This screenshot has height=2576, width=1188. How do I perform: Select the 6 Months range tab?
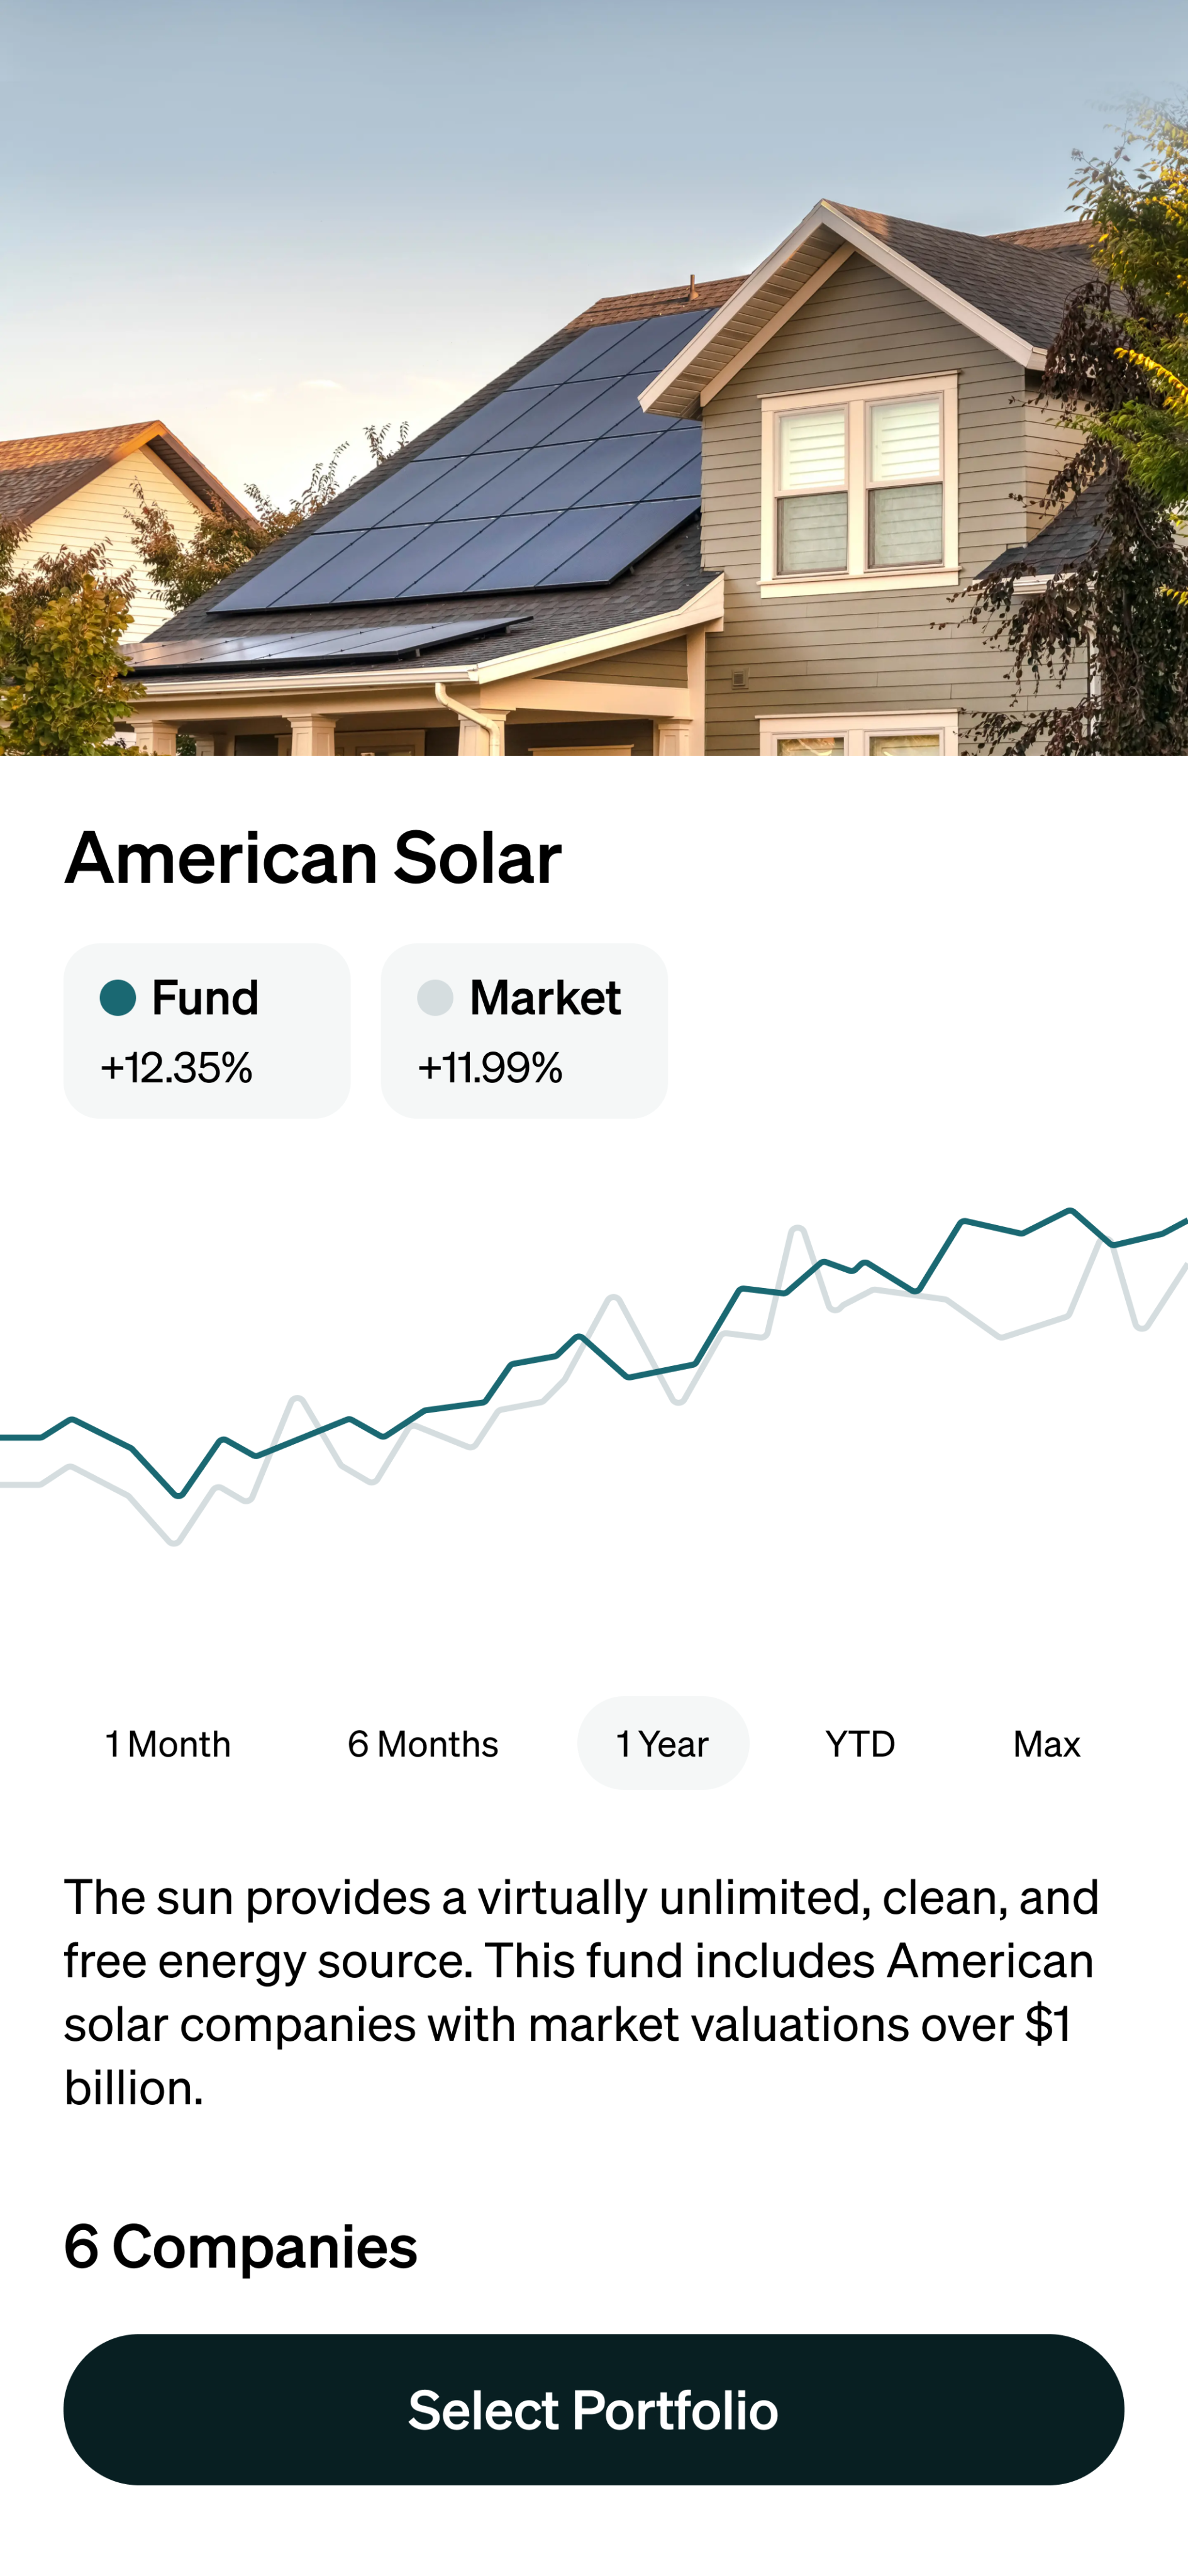pos(423,1744)
